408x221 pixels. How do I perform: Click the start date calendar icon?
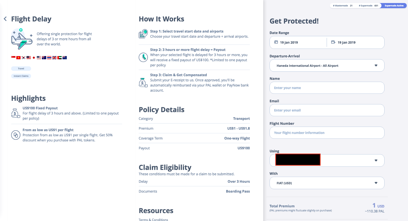pyautogui.click(x=276, y=42)
